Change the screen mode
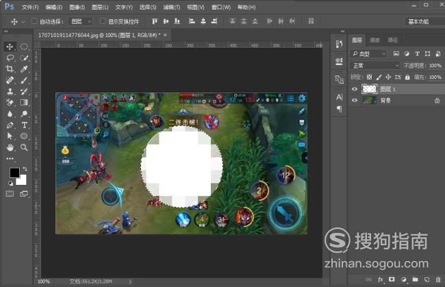Image resolution: width=445 pixels, height=287 pixels. point(24,194)
